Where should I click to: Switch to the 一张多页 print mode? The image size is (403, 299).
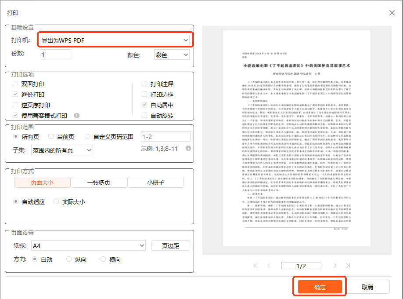(98, 182)
